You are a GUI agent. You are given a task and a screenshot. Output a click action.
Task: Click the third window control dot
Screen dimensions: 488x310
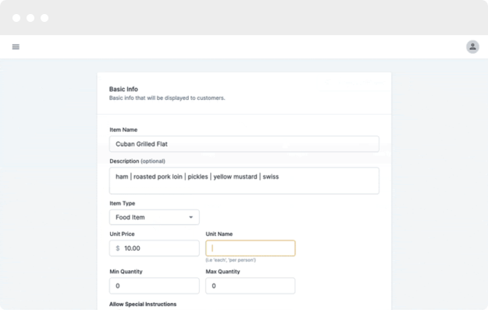[45, 18]
